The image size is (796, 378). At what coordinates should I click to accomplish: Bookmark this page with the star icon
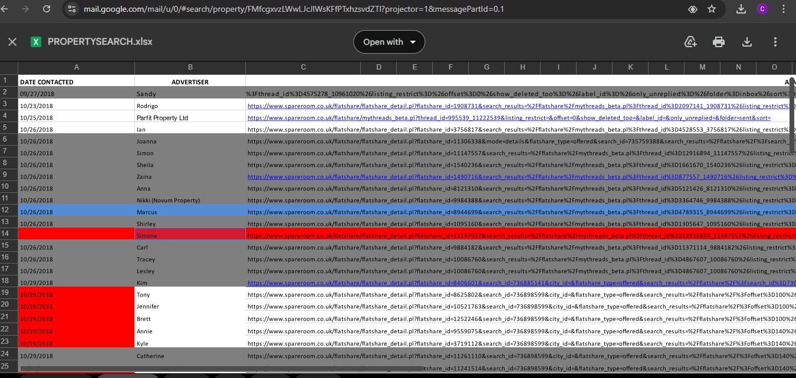(x=712, y=9)
